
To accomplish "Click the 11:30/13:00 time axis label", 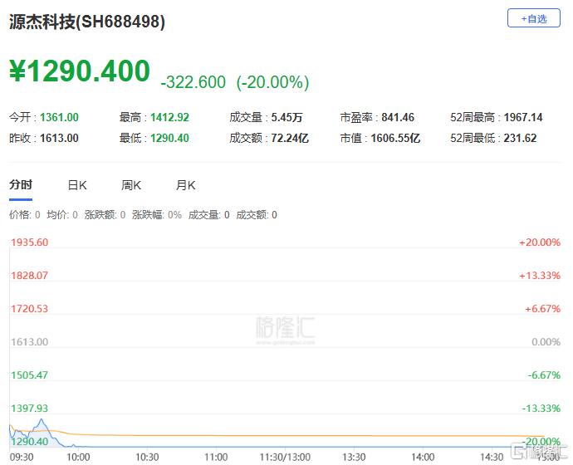I will point(285,458).
